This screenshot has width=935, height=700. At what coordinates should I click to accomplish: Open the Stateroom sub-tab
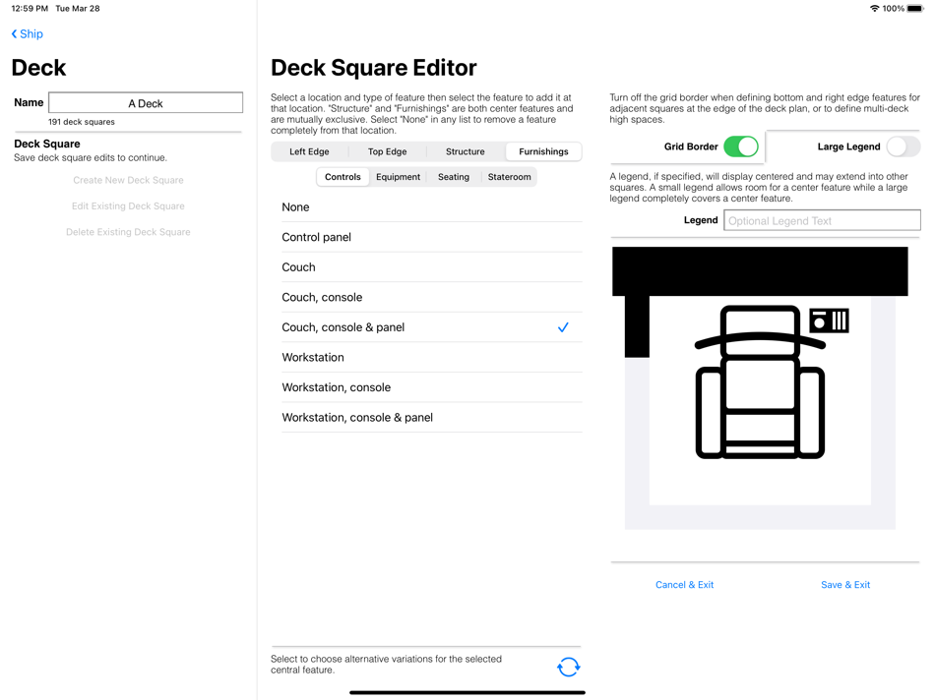click(509, 177)
